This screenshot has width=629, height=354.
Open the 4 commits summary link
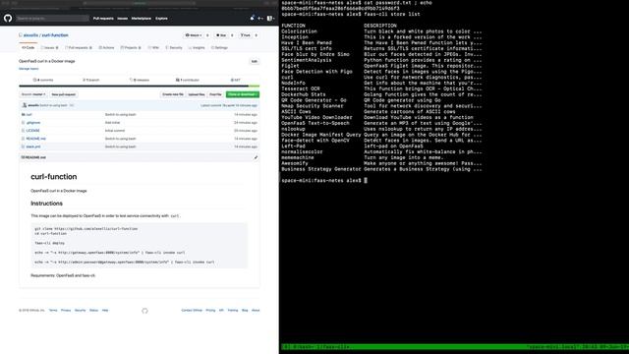coord(43,80)
